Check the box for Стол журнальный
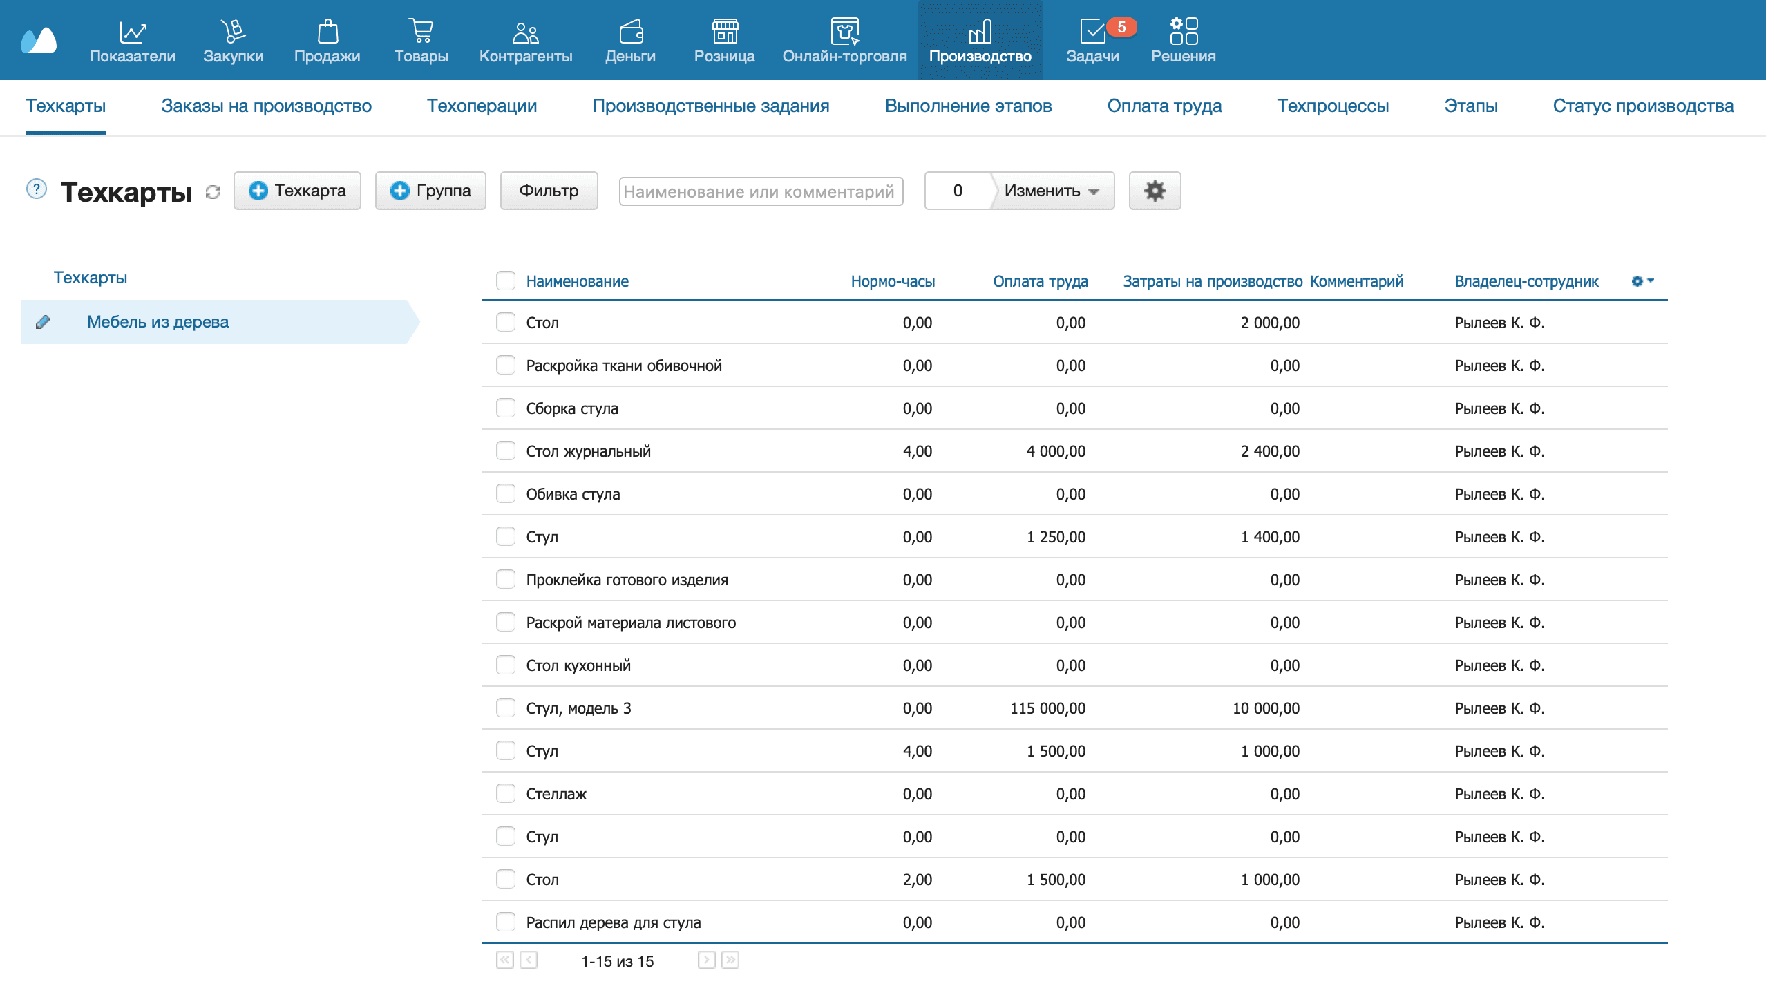The height and width of the screenshot is (995, 1766). coord(506,451)
